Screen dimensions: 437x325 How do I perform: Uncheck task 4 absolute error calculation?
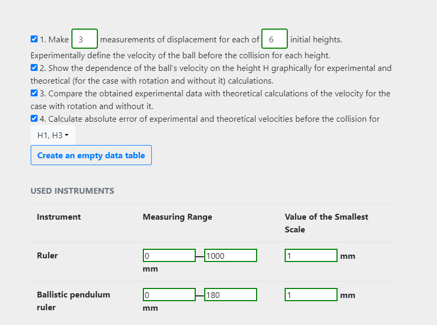tap(33, 118)
